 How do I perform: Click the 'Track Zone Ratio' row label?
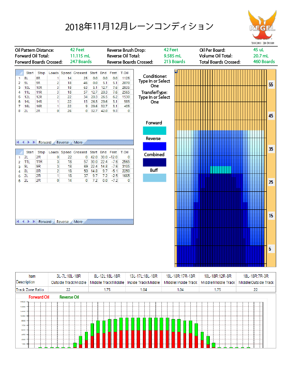click(30, 290)
